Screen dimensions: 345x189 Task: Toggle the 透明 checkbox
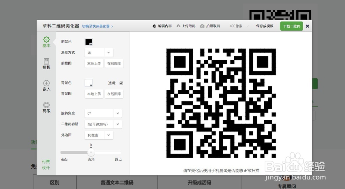[x=121, y=83]
